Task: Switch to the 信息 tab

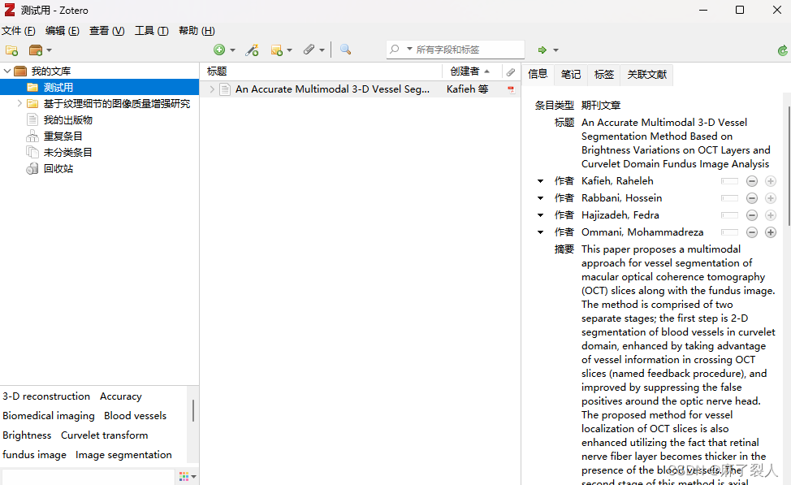Action: [x=538, y=74]
